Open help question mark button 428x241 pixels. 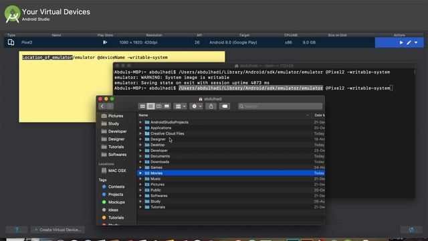pyautogui.click(x=17, y=230)
